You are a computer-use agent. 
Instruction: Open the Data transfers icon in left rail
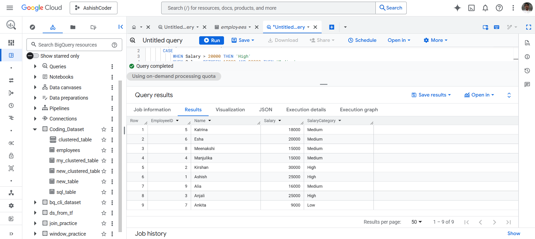(x=11, y=80)
